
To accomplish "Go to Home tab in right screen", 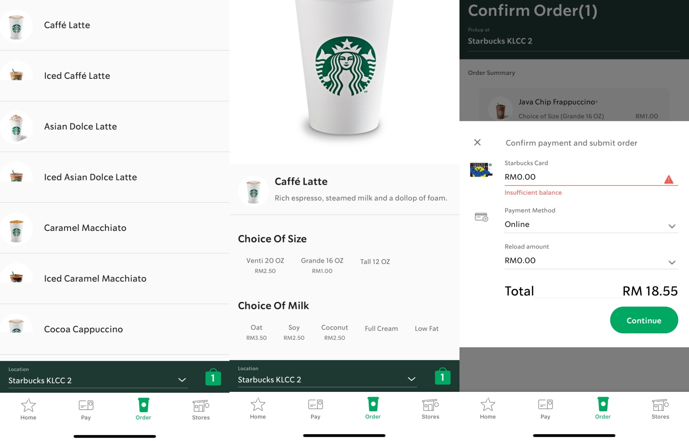I will (x=488, y=408).
